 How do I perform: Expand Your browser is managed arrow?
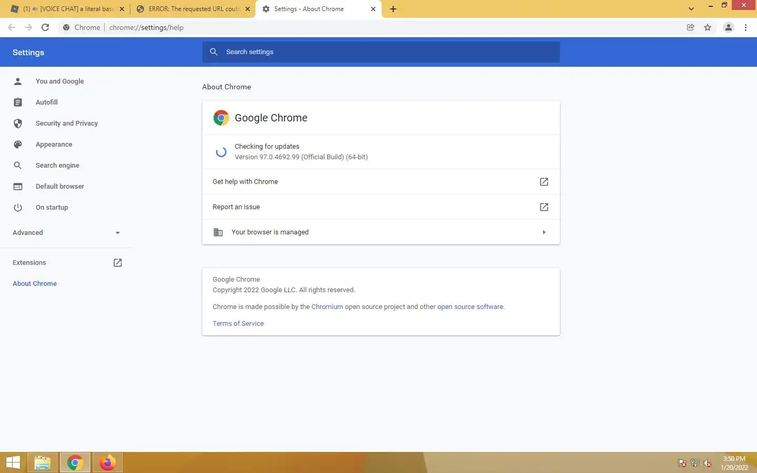544,232
